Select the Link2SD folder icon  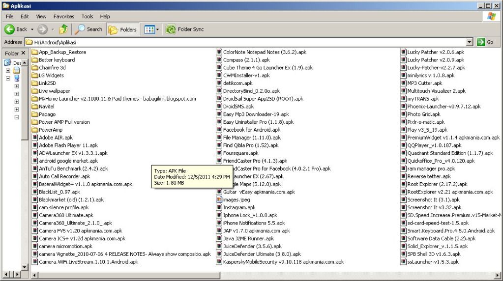tap(34, 83)
